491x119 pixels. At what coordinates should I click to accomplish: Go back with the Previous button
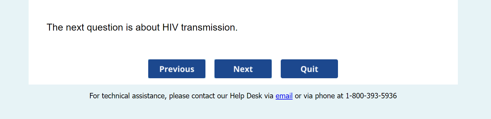177,69
